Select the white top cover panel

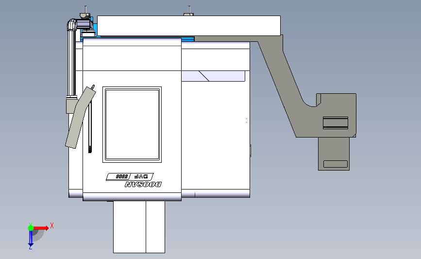(189, 26)
